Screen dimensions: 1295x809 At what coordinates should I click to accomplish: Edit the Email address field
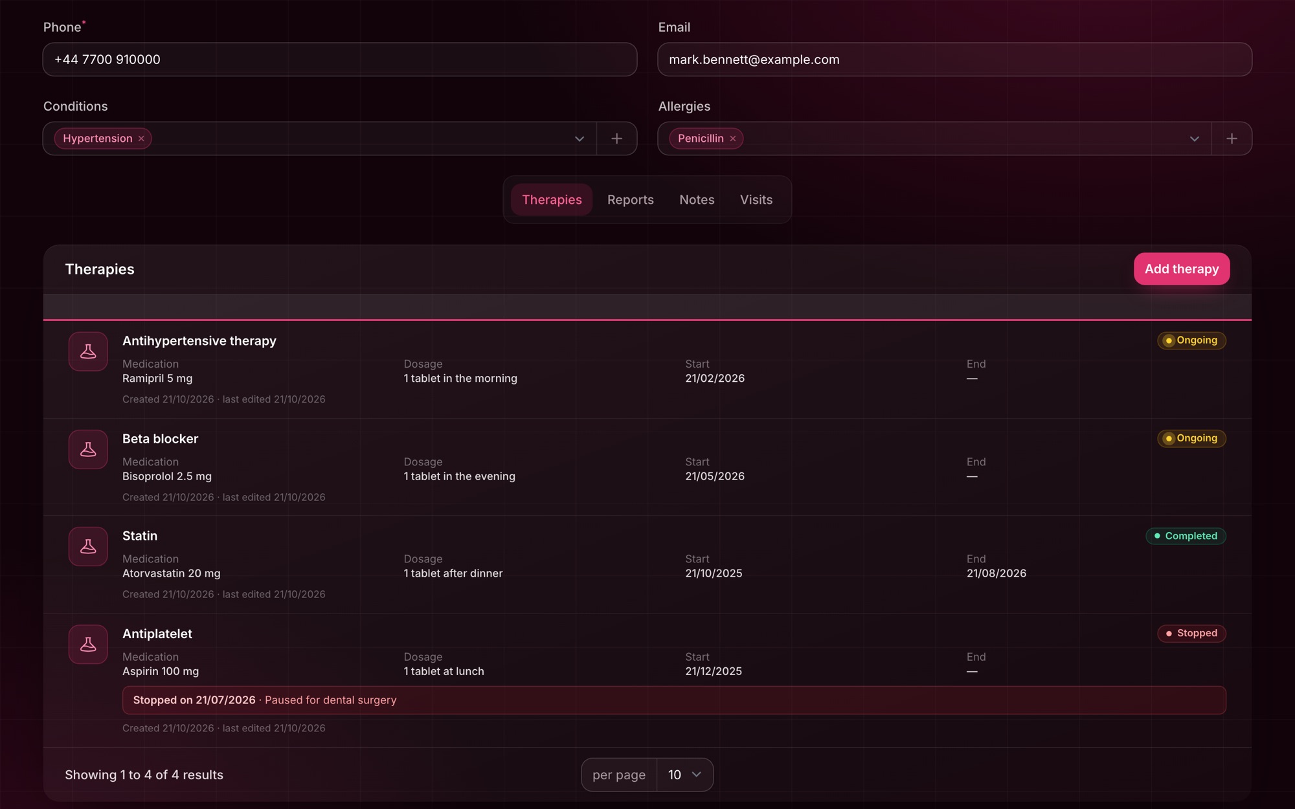point(954,60)
